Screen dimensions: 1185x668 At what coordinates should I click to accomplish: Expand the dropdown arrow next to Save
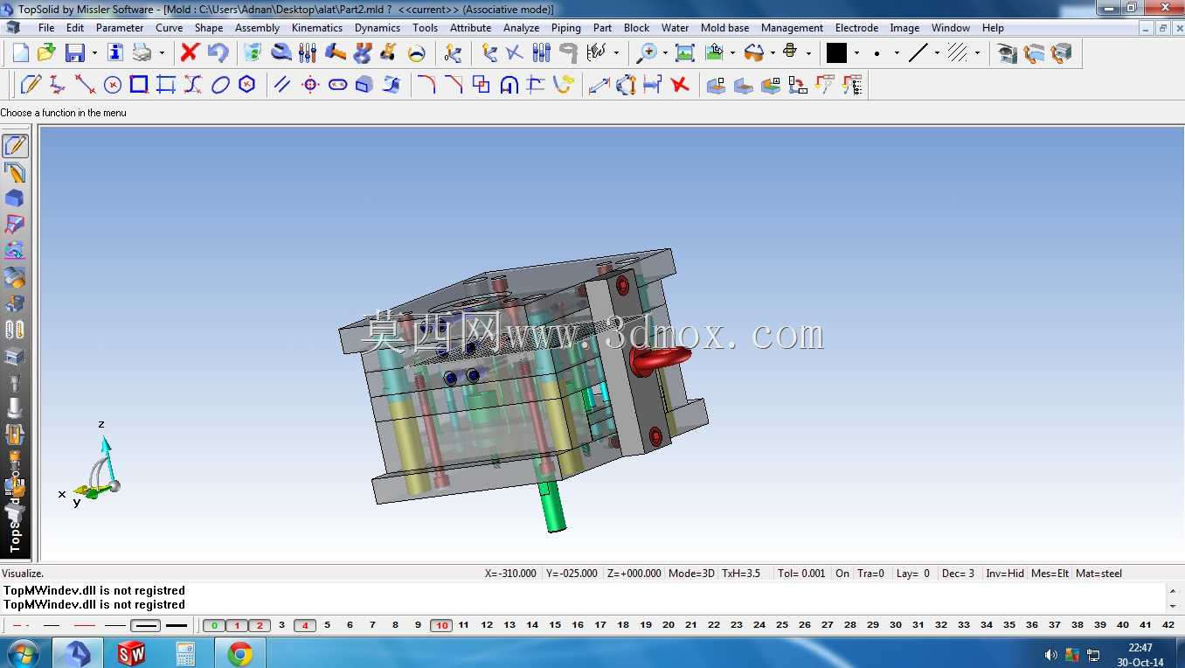pyautogui.click(x=94, y=52)
